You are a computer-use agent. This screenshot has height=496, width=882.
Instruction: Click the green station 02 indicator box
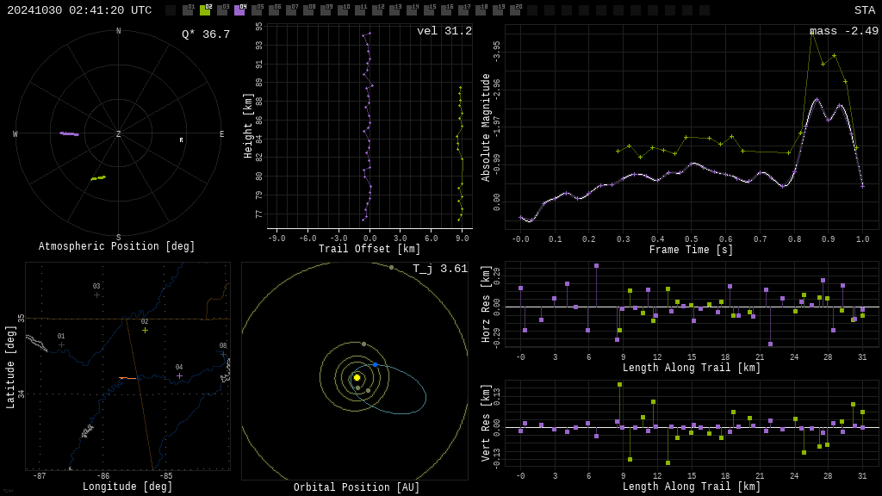(205, 10)
